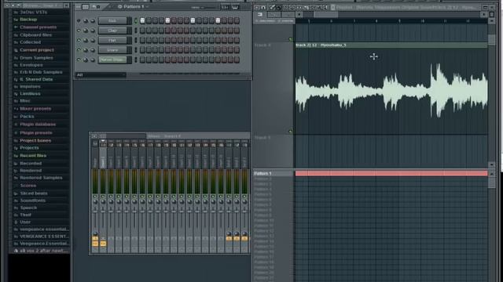
Task: Switch channel rack to step view icon
Action: (86, 7)
